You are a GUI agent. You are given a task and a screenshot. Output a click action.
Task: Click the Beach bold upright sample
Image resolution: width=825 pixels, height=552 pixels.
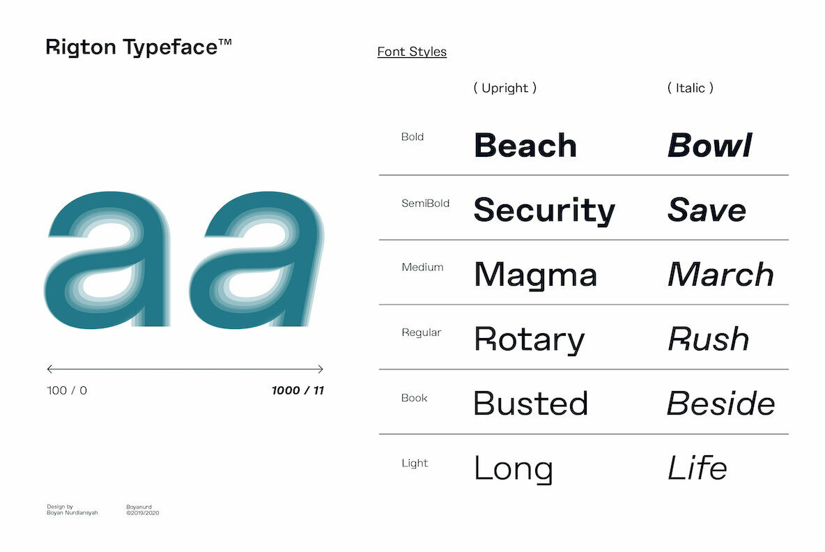525,146
